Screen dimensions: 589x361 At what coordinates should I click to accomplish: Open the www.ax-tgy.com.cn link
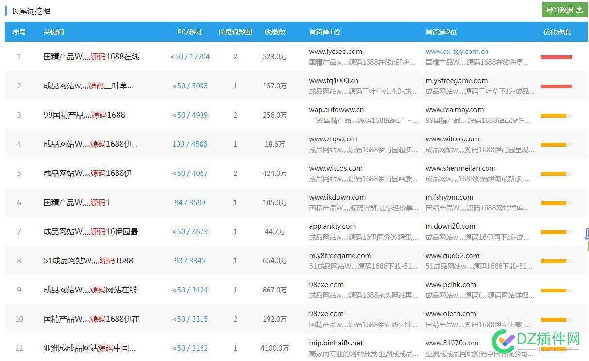[457, 52]
